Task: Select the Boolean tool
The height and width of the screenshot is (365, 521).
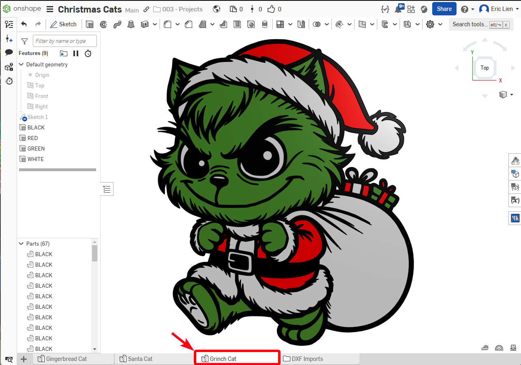Action: 317,24
